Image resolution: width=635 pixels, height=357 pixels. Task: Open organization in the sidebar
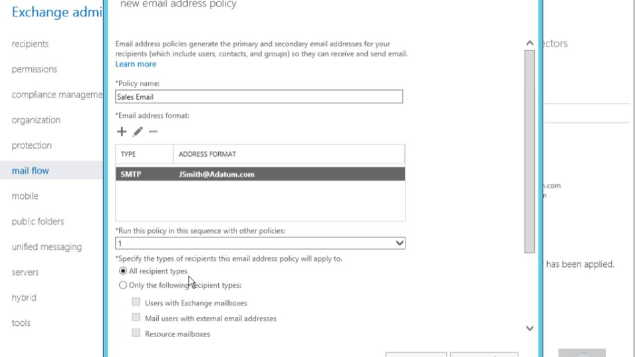[x=36, y=120]
